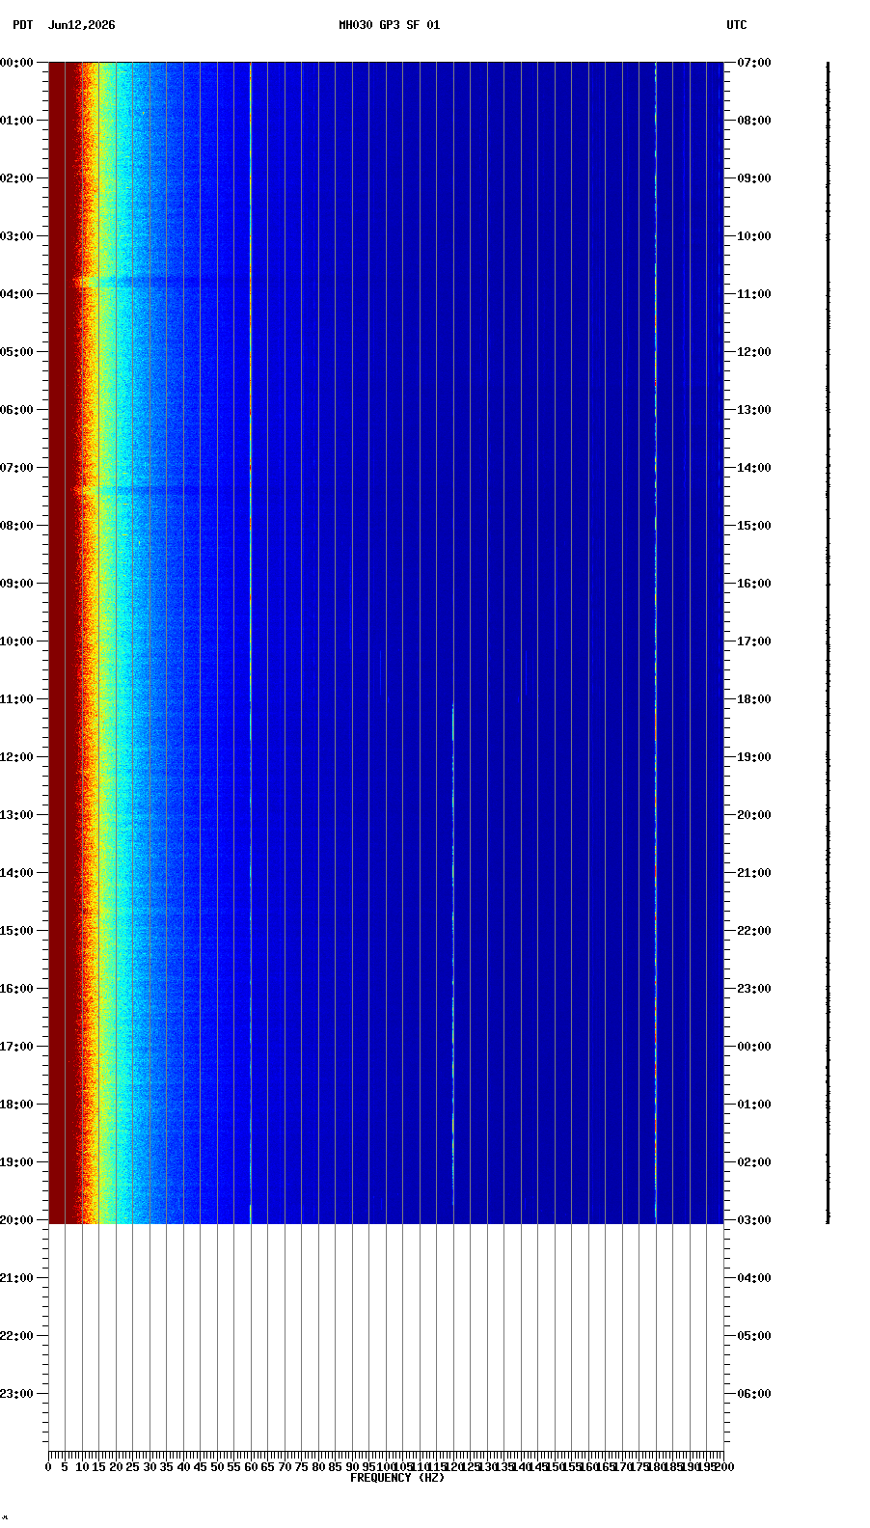Screen dimensions: 870x1528
Task: Select the date text Jun12,2026
Action: [81, 25]
